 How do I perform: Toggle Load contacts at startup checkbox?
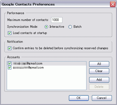point(9,33)
